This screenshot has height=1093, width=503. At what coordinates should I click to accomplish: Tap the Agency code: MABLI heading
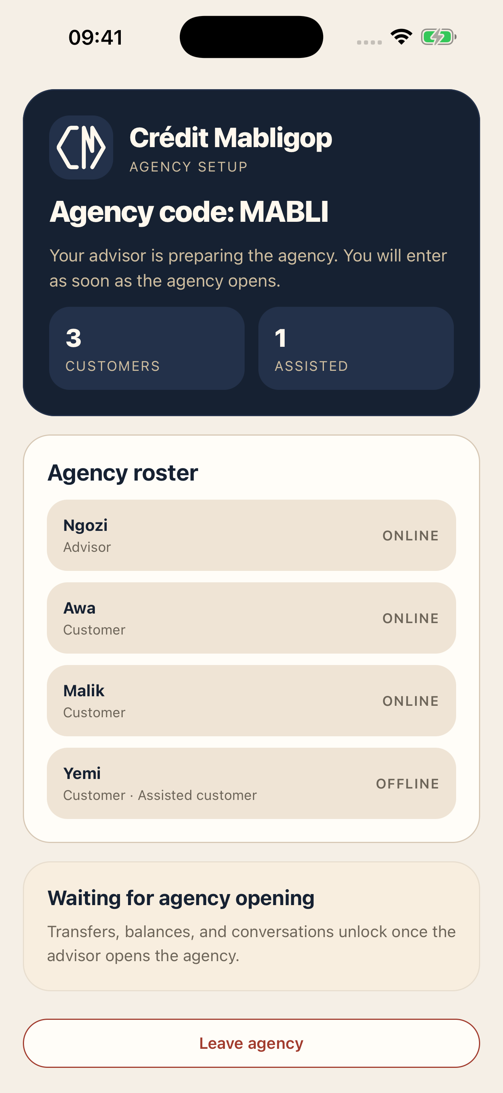click(x=189, y=211)
